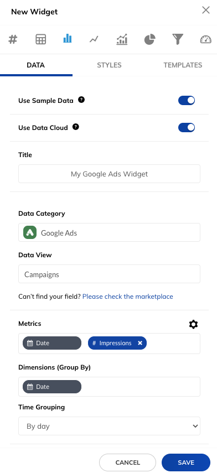Pick the gauge widget icon
The image size is (217, 473).
tap(206, 39)
